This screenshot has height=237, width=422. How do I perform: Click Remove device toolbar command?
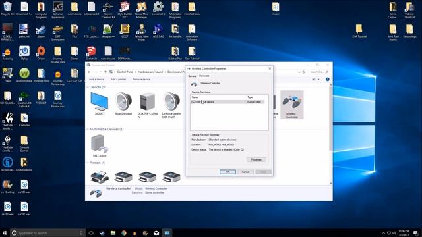click(x=141, y=79)
